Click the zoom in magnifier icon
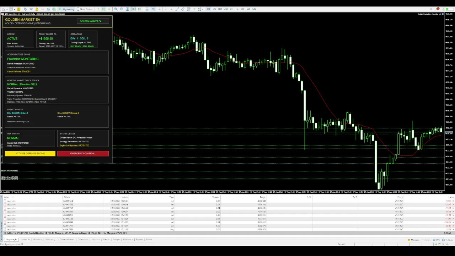455x256 pixels. 116,9
